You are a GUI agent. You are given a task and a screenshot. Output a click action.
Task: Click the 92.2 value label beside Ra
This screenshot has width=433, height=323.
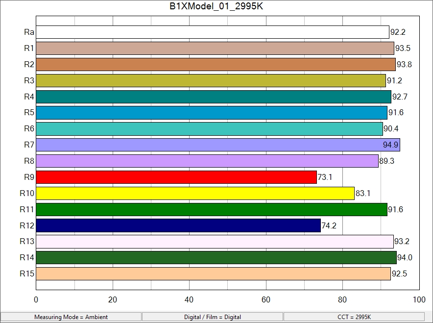tap(398, 33)
